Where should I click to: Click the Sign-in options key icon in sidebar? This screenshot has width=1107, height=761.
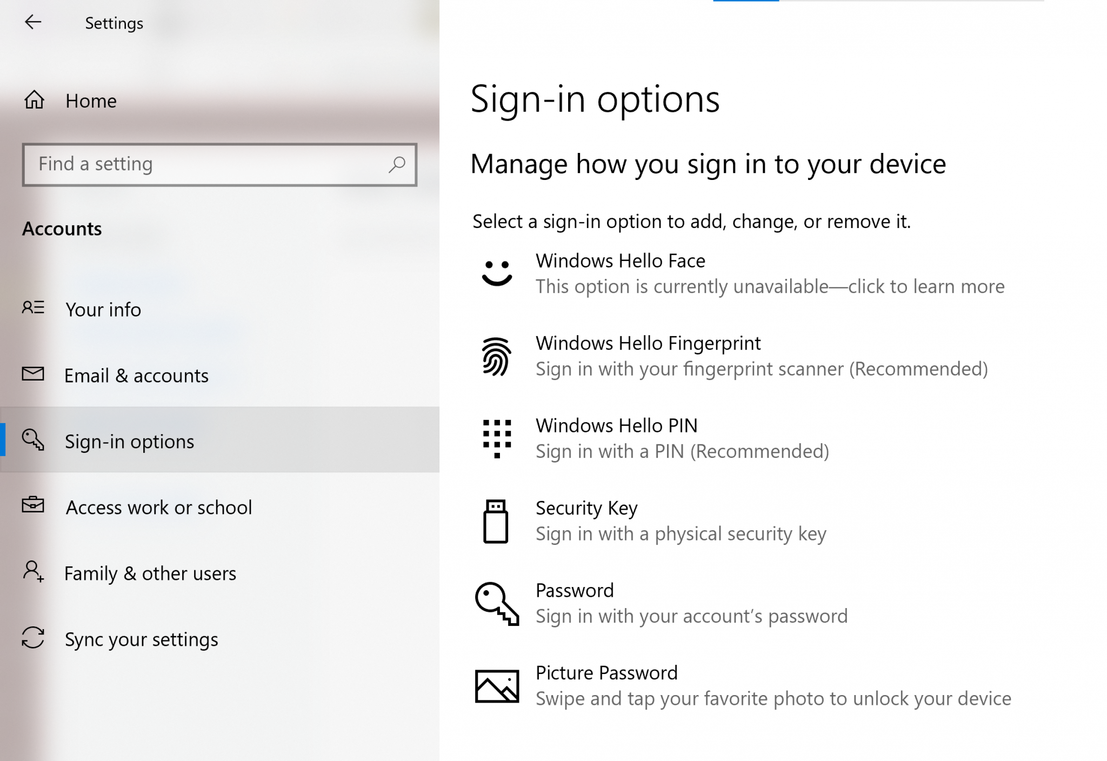[33, 440]
